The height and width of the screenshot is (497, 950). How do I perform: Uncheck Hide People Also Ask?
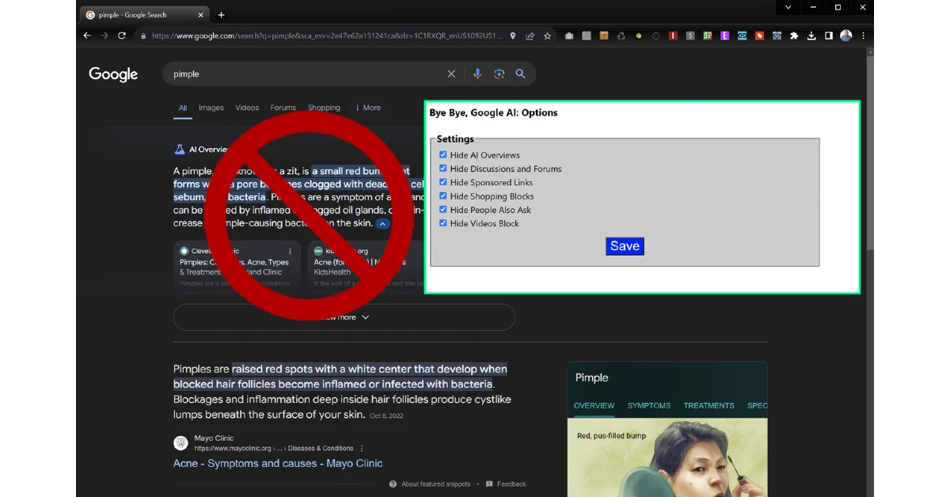[443, 210]
